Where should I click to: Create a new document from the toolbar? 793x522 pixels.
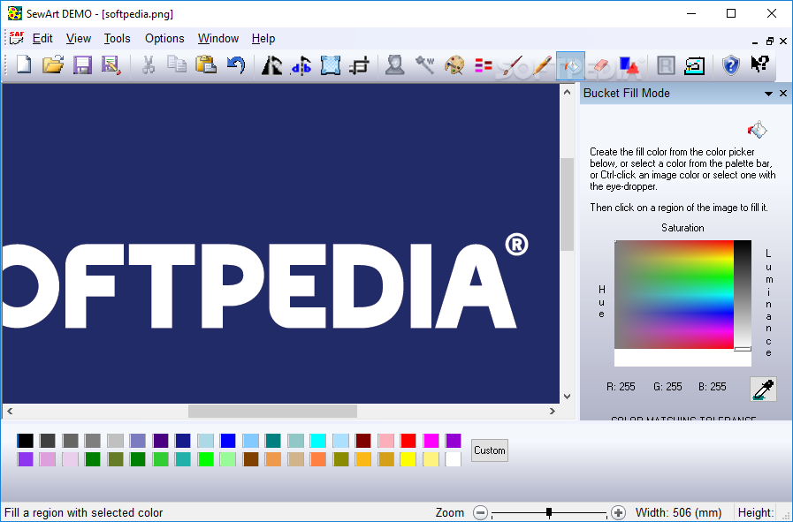point(24,65)
